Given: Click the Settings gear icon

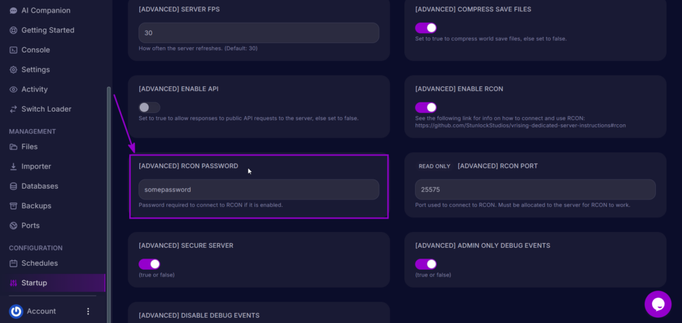Looking at the screenshot, I should (13, 70).
